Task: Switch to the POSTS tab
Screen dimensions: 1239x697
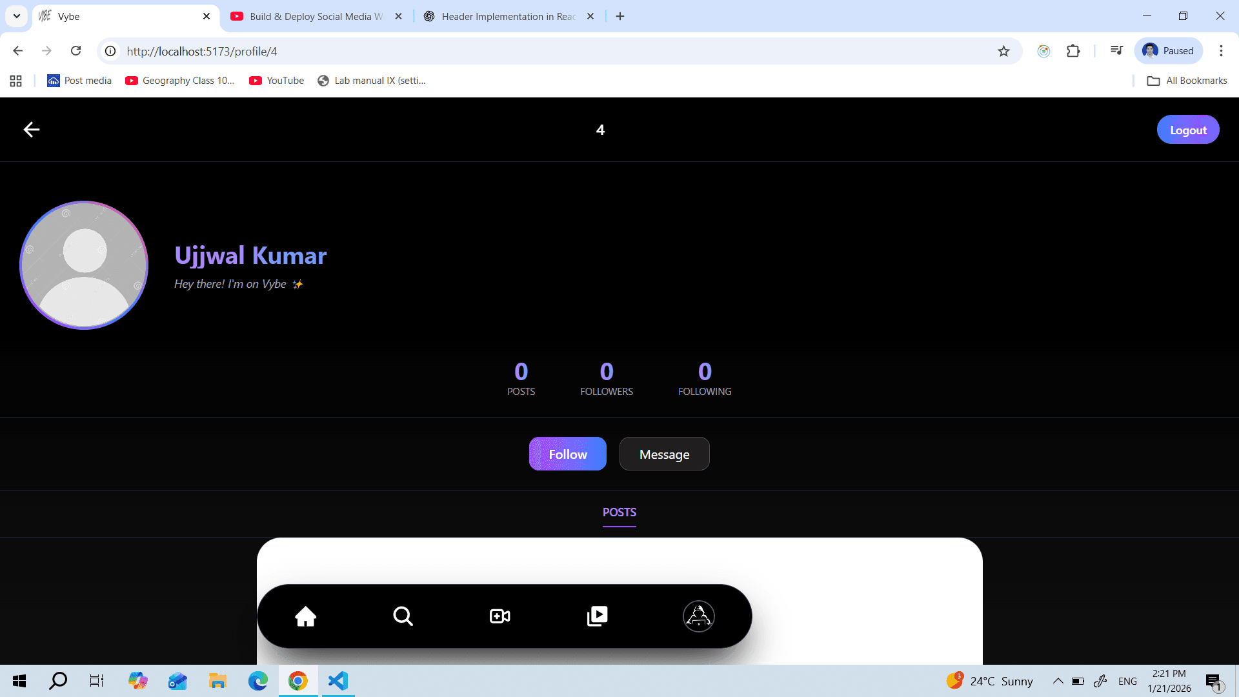Action: (619, 512)
